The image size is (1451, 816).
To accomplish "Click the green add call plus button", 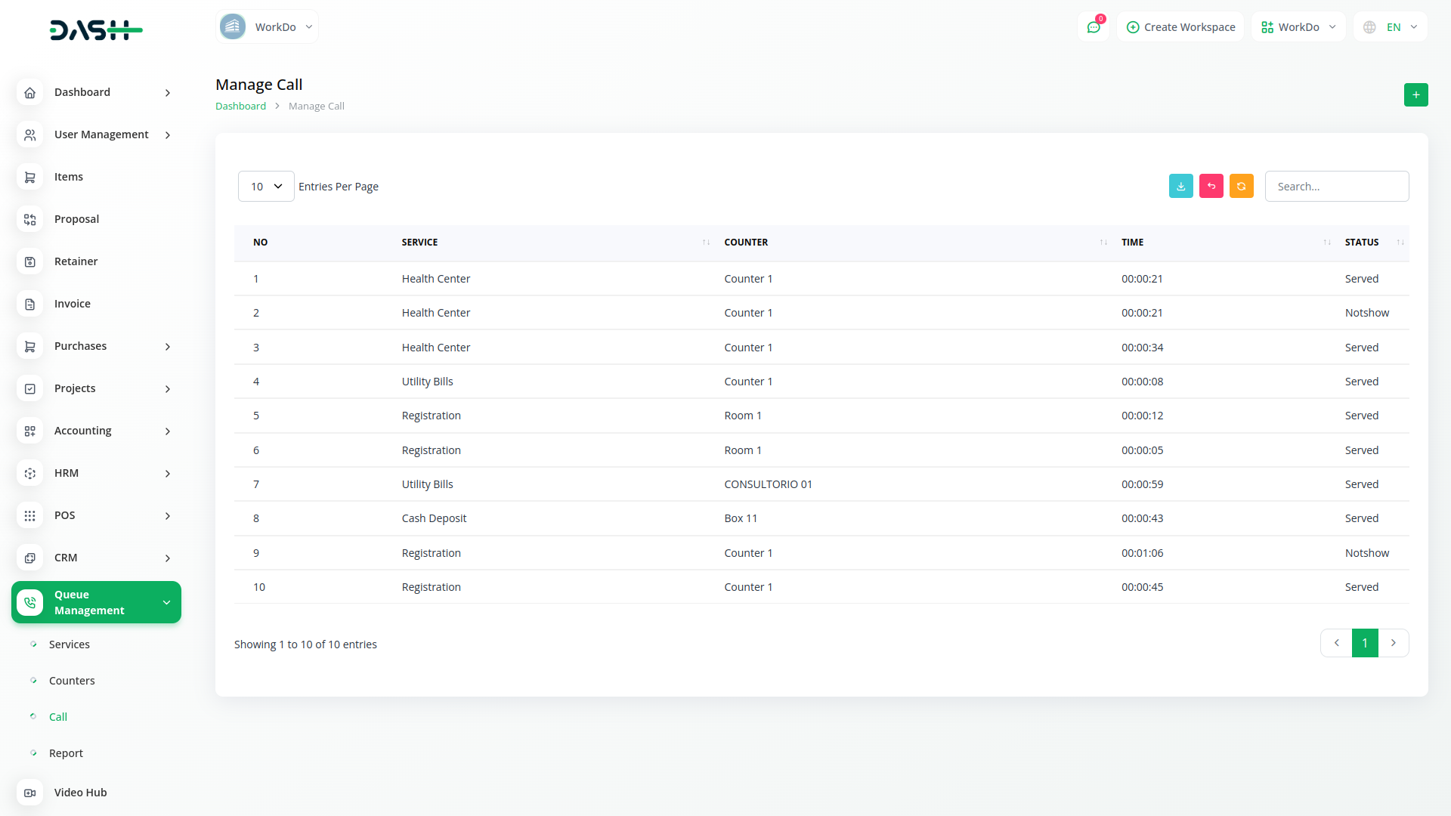I will pyautogui.click(x=1415, y=95).
